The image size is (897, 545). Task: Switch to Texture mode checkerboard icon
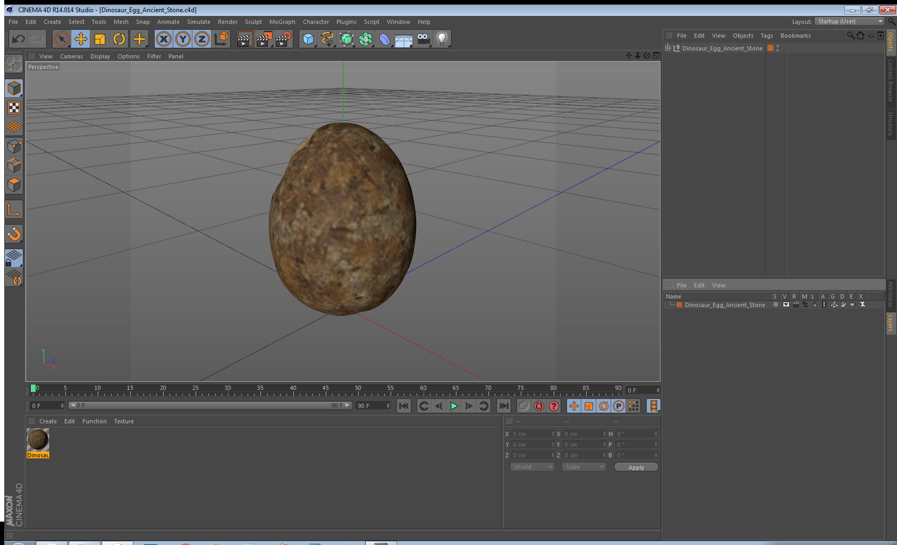coord(14,108)
